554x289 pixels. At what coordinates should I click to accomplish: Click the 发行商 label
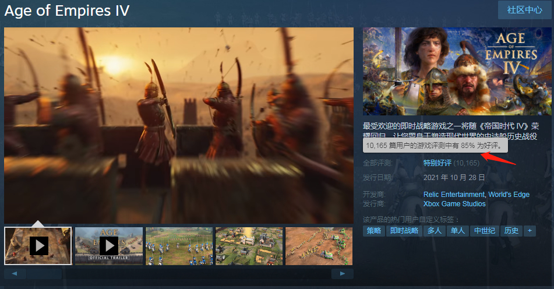[374, 204]
